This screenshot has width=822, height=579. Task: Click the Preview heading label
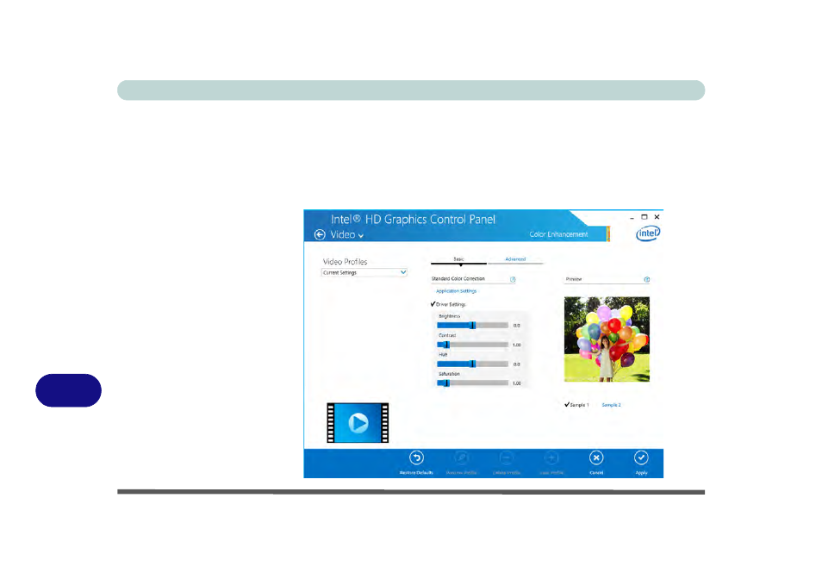574,279
